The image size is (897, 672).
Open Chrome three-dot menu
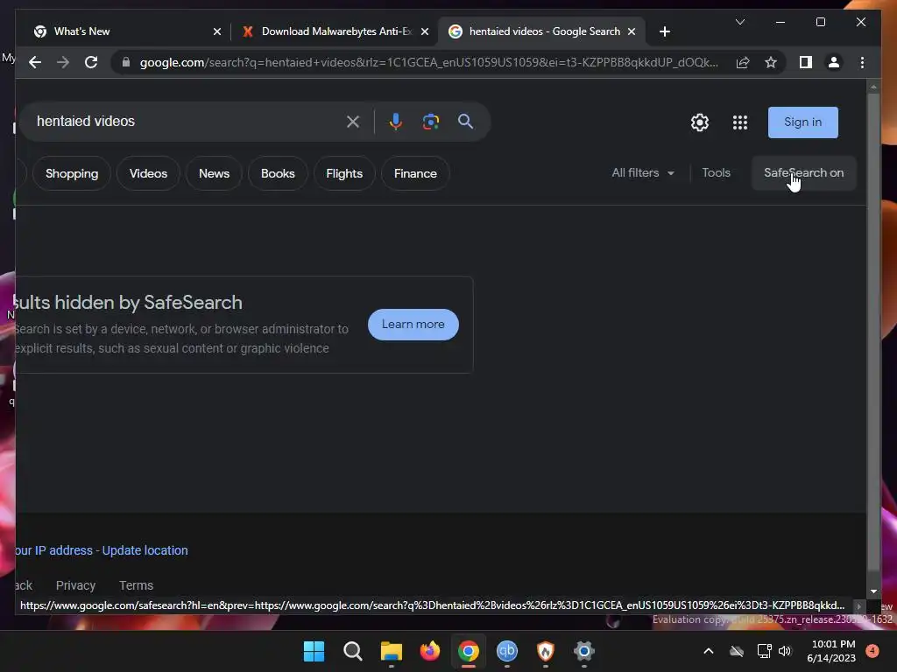862,62
